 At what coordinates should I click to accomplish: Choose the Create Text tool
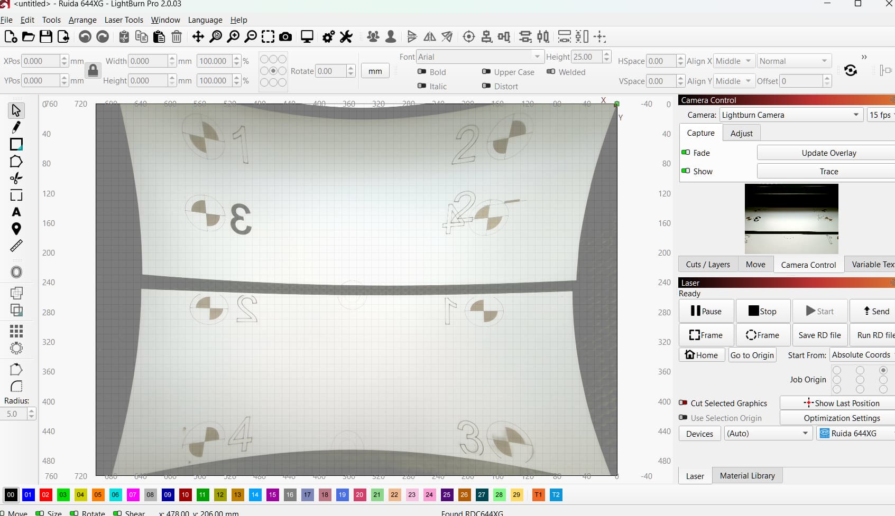click(x=16, y=212)
